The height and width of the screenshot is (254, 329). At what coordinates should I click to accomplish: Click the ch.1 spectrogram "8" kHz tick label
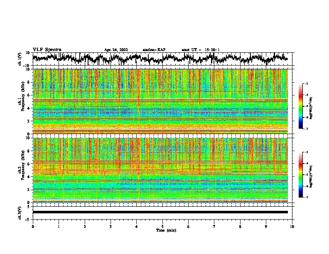pyautogui.click(x=29, y=82)
